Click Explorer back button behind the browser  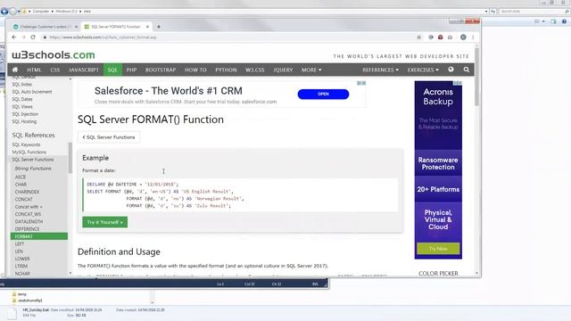4,12
